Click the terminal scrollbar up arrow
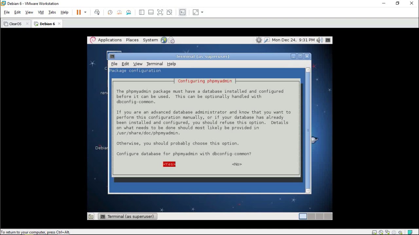 tap(308, 70)
